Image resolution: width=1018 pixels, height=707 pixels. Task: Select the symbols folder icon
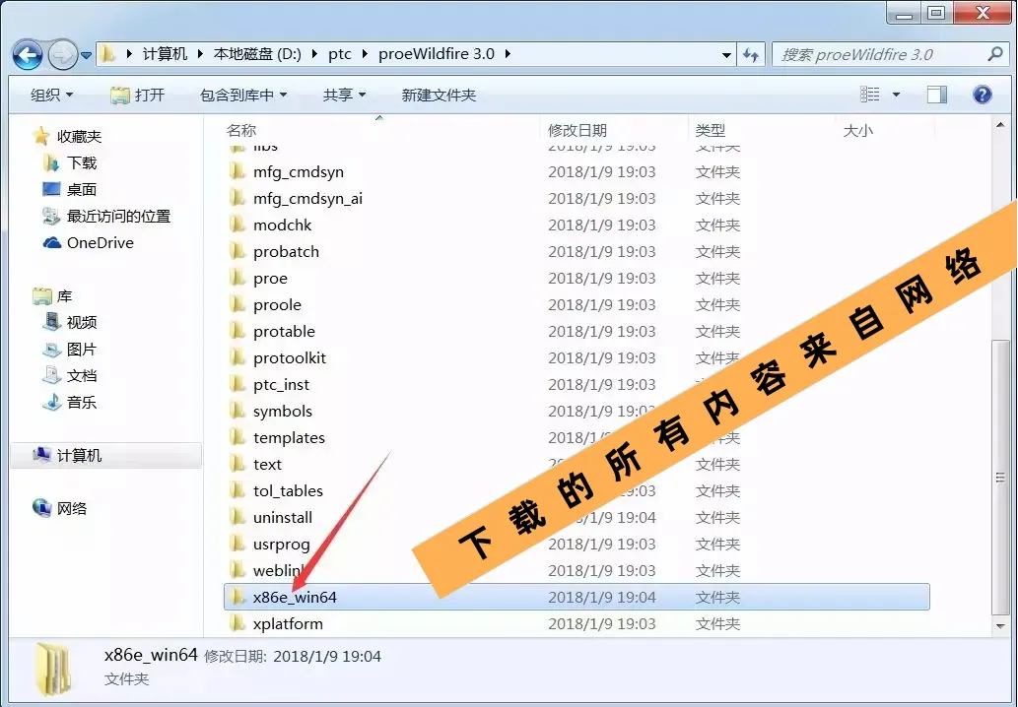coord(238,411)
